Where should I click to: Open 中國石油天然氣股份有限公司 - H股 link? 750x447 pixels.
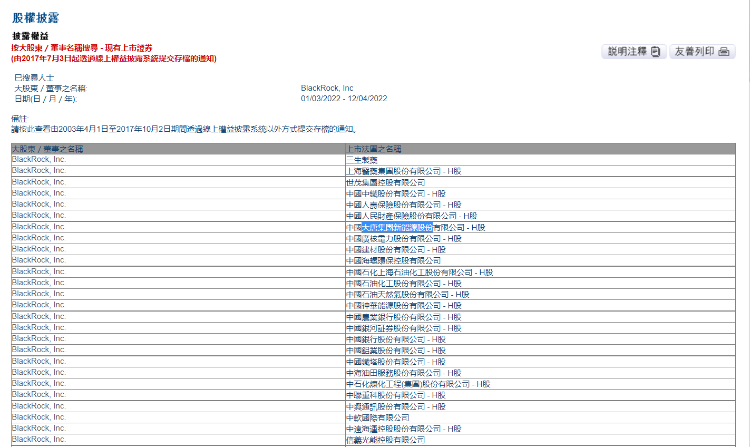coord(408,295)
